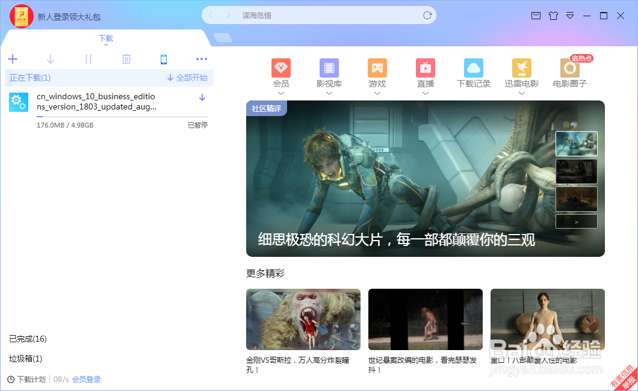638x391 pixels.
Task: Expand the 垃圾箱(1) section
Action: point(26,359)
